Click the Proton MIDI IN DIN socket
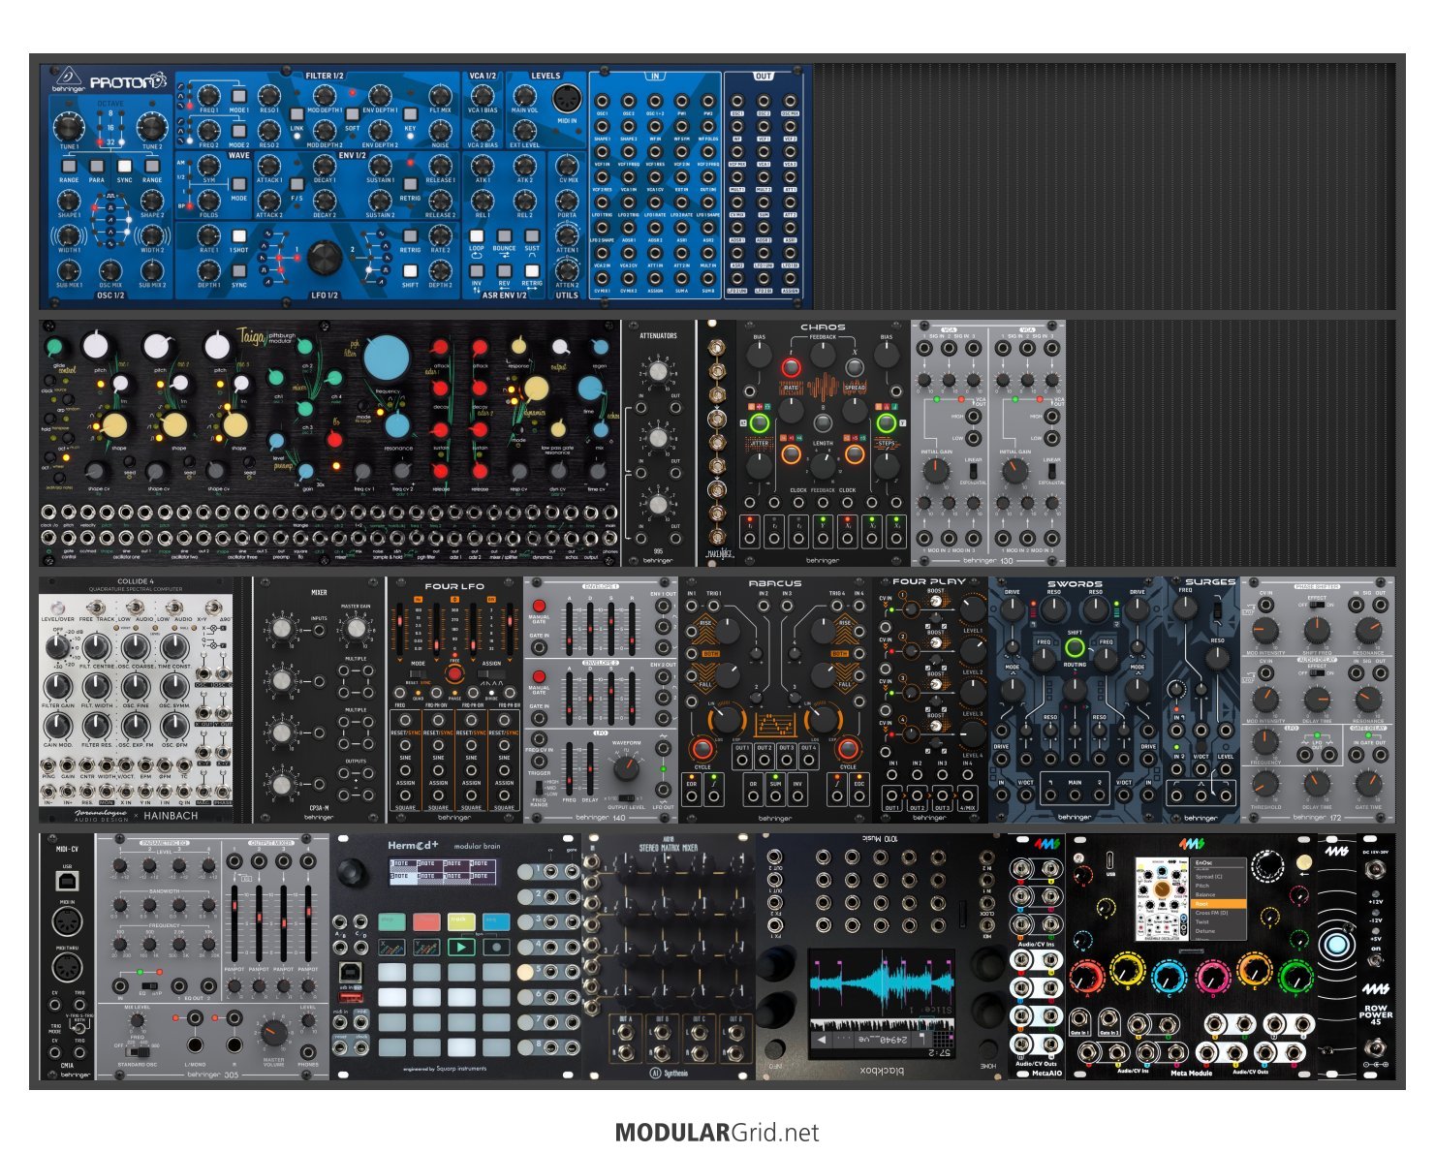This screenshot has width=1435, height=1153. (x=567, y=99)
